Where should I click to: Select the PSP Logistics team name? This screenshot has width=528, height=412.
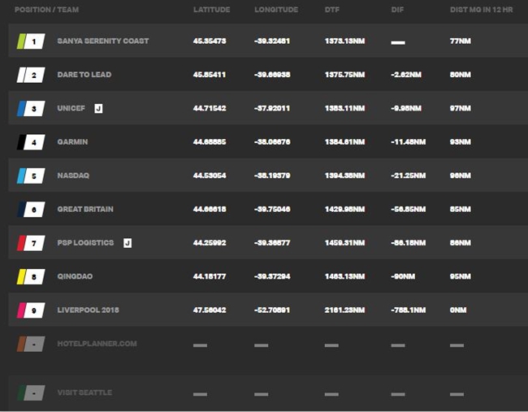click(85, 243)
